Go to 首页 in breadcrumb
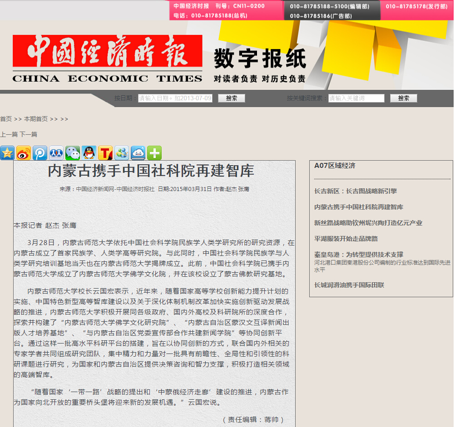The height and width of the screenshot is (427, 455). pos(6,119)
